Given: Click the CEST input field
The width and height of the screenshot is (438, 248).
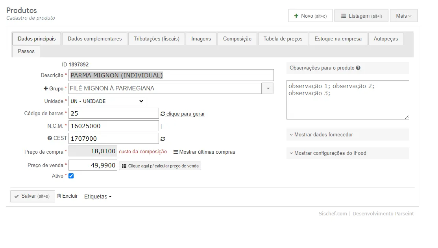Looking at the screenshot, I should (114, 139).
